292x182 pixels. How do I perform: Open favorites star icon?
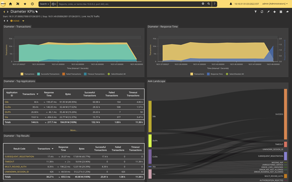[x=25, y=4]
